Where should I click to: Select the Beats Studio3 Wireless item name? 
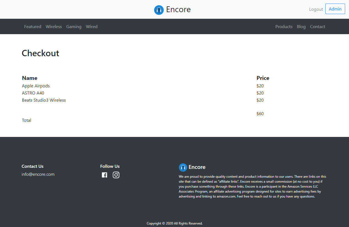44,100
